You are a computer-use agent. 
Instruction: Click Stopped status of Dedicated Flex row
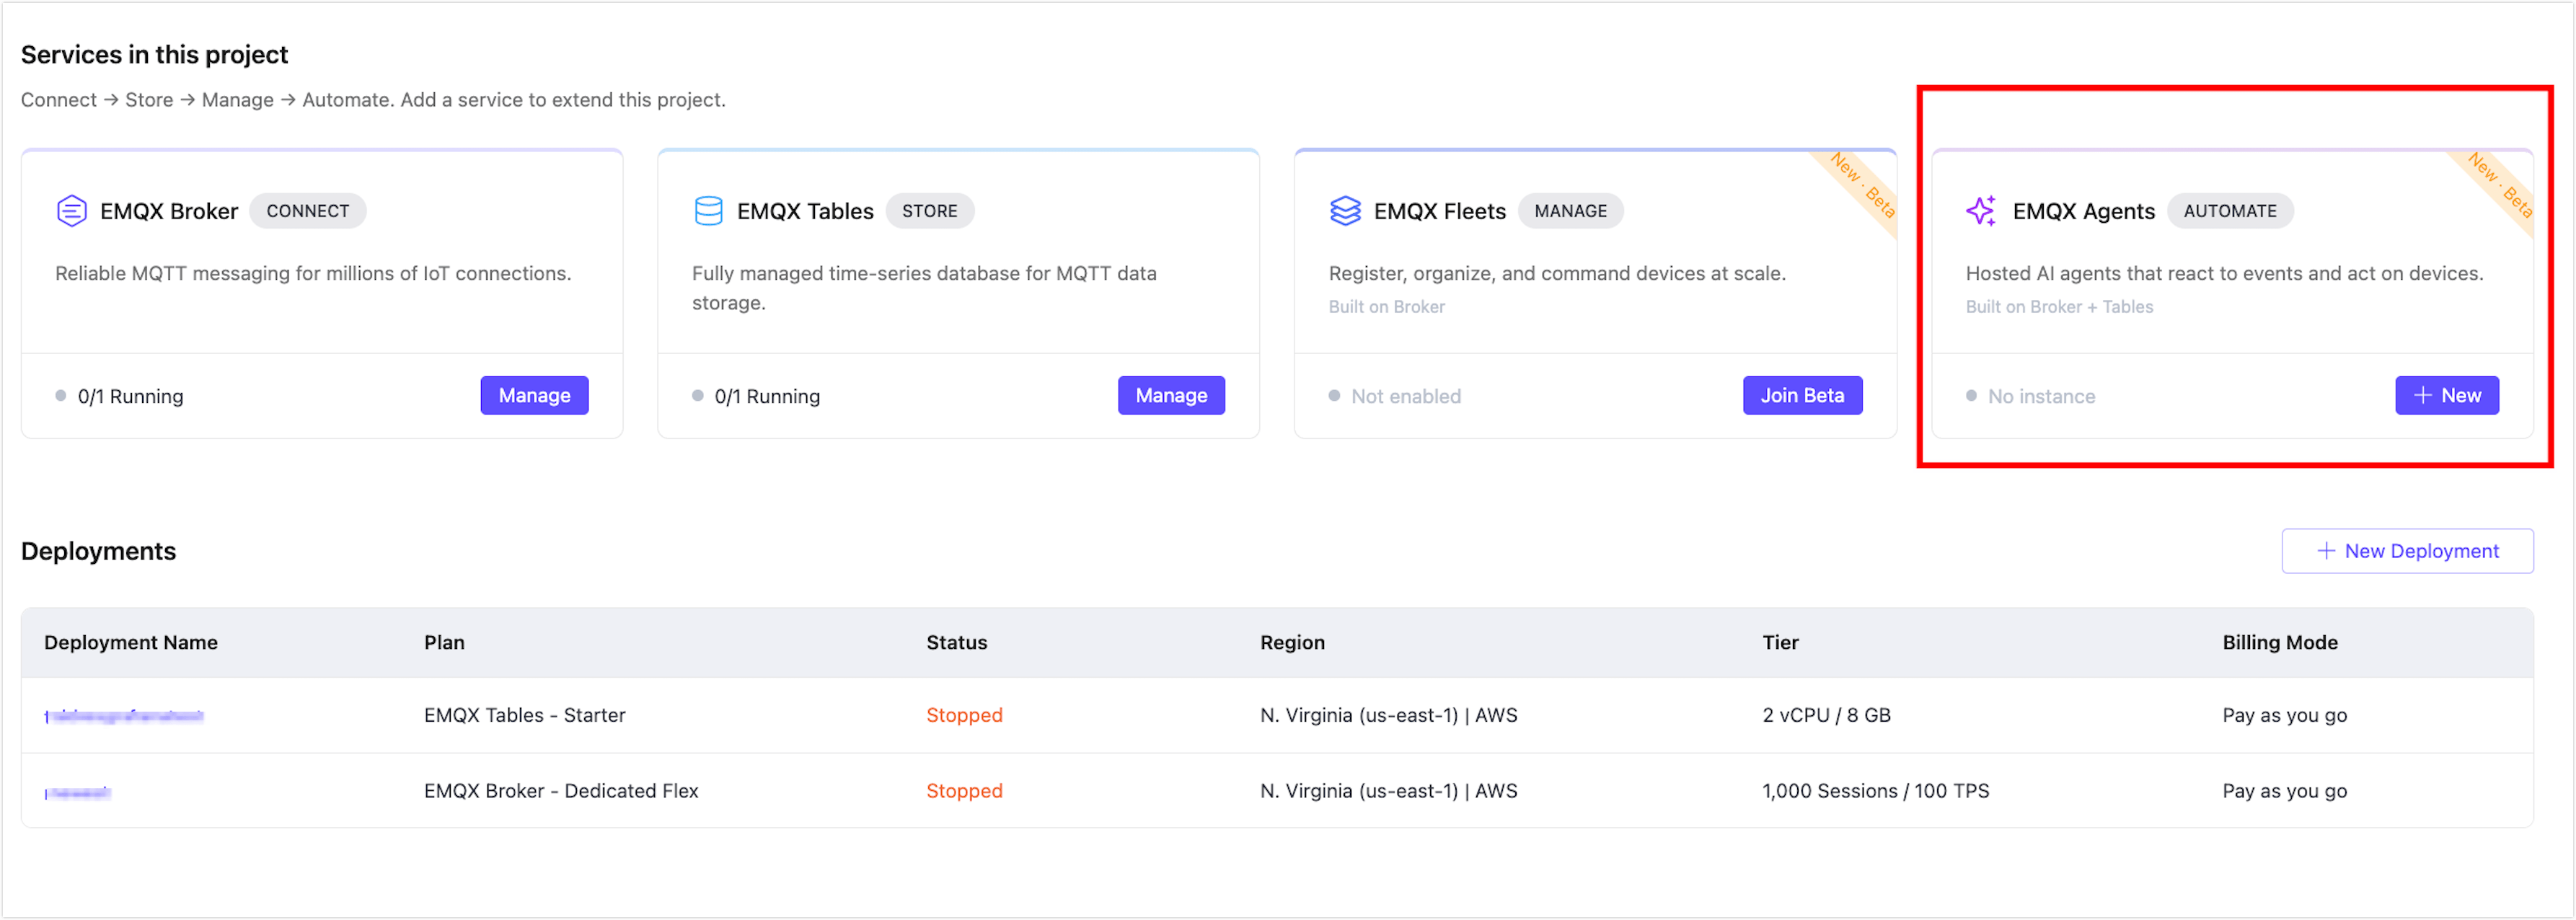(x=964, y=791)
